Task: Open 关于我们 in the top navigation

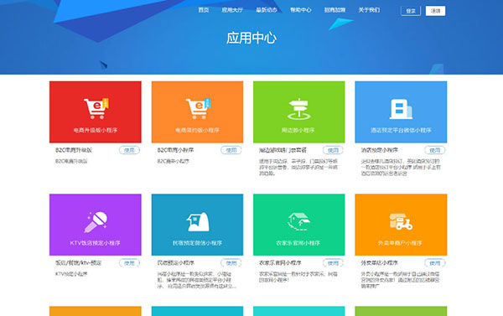Action: pos(369,10)
